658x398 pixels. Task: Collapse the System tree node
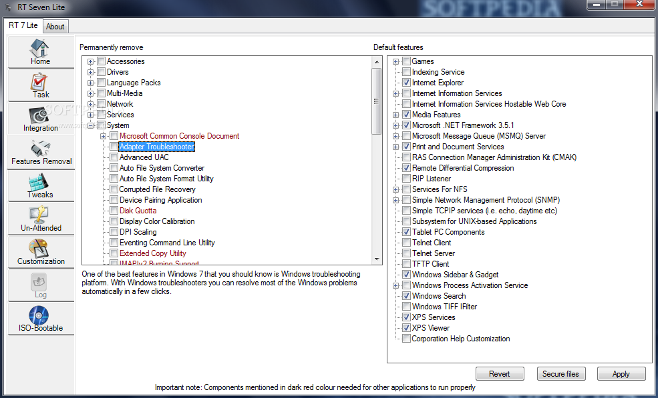pyautogui.click(x=90, y=126)
